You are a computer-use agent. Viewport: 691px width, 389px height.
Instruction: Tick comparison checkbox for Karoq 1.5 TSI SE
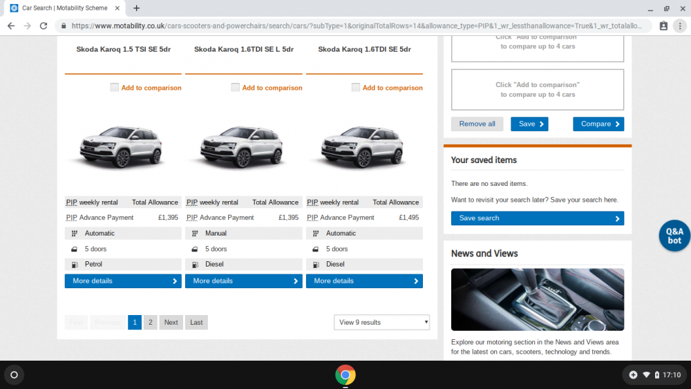(114, 87)
